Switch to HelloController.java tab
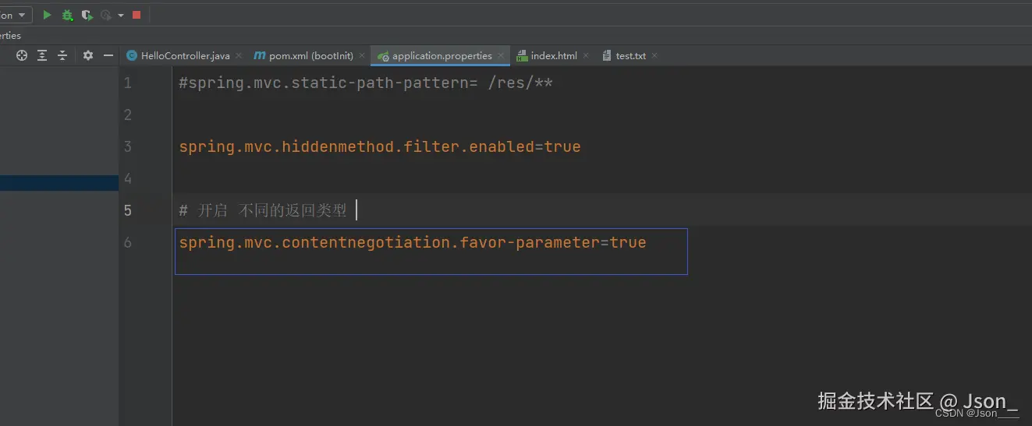Screen dimensions: 1032x426 (185, 56)
